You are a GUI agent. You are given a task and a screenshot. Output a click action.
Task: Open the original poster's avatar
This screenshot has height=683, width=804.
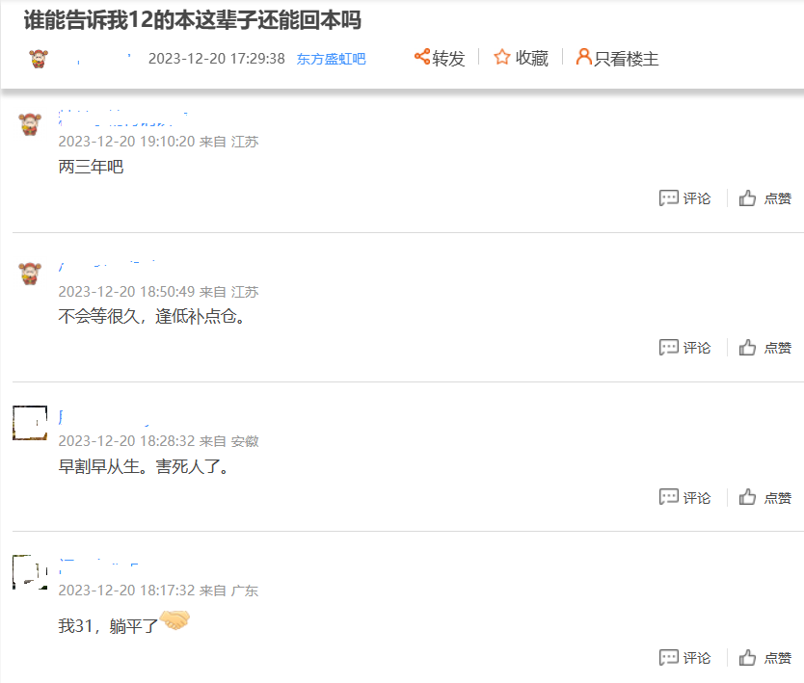click(39, 59)
